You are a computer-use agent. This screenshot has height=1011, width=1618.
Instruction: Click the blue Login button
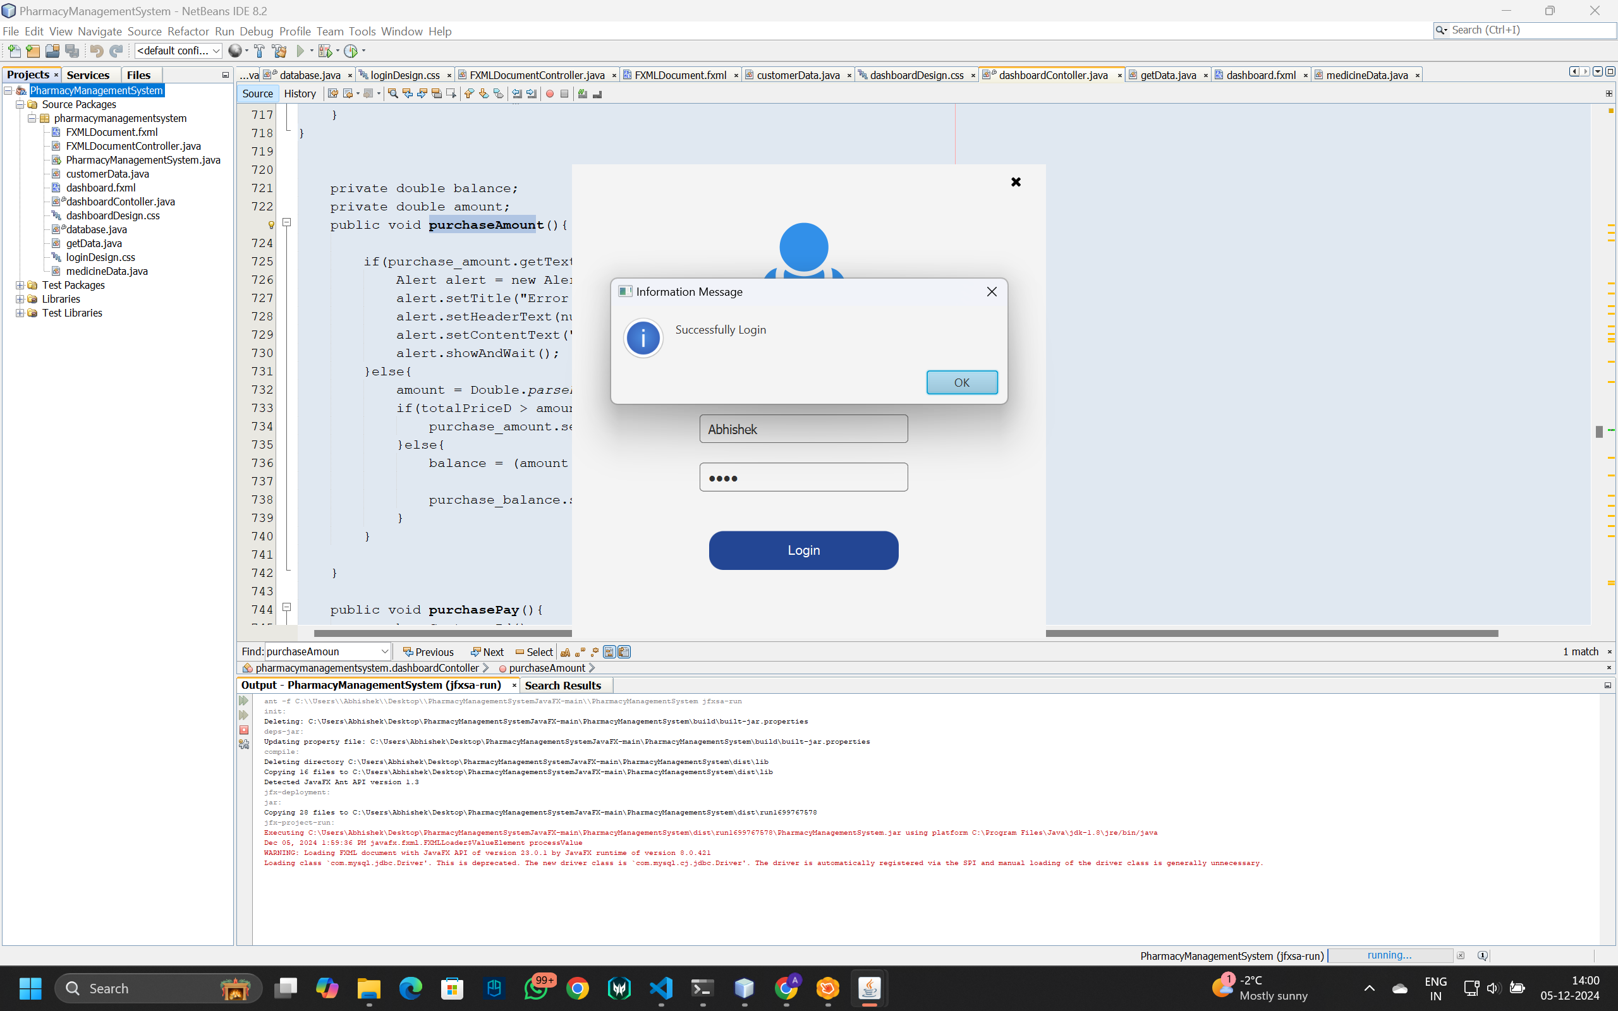click(x=804, y=550)
